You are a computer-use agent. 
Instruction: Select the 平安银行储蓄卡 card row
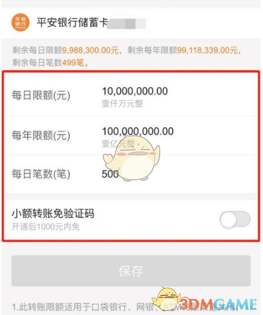click(x=131, y=22)
